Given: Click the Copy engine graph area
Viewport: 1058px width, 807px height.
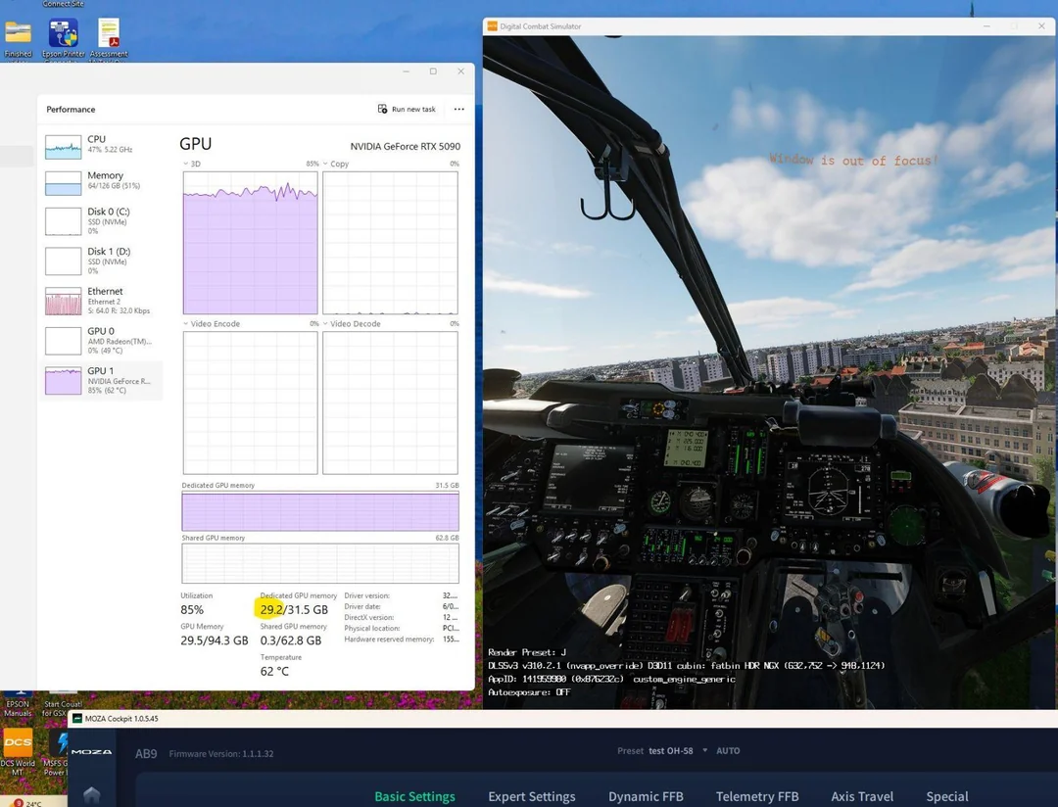Looking at the screenshot, I should [390, 243].
